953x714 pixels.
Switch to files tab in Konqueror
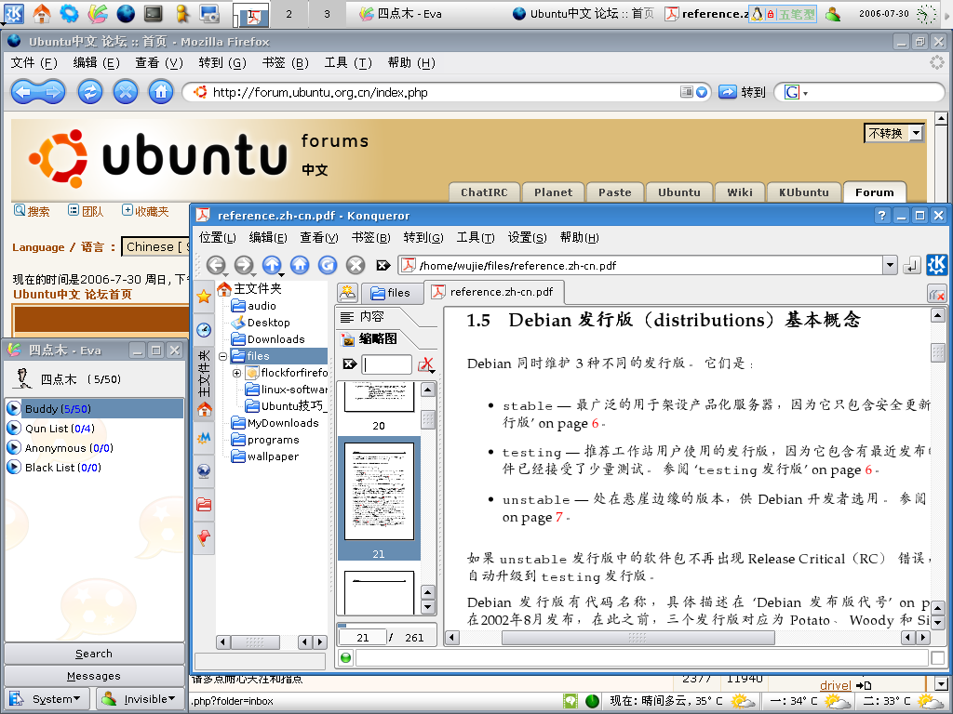[391, 293]
